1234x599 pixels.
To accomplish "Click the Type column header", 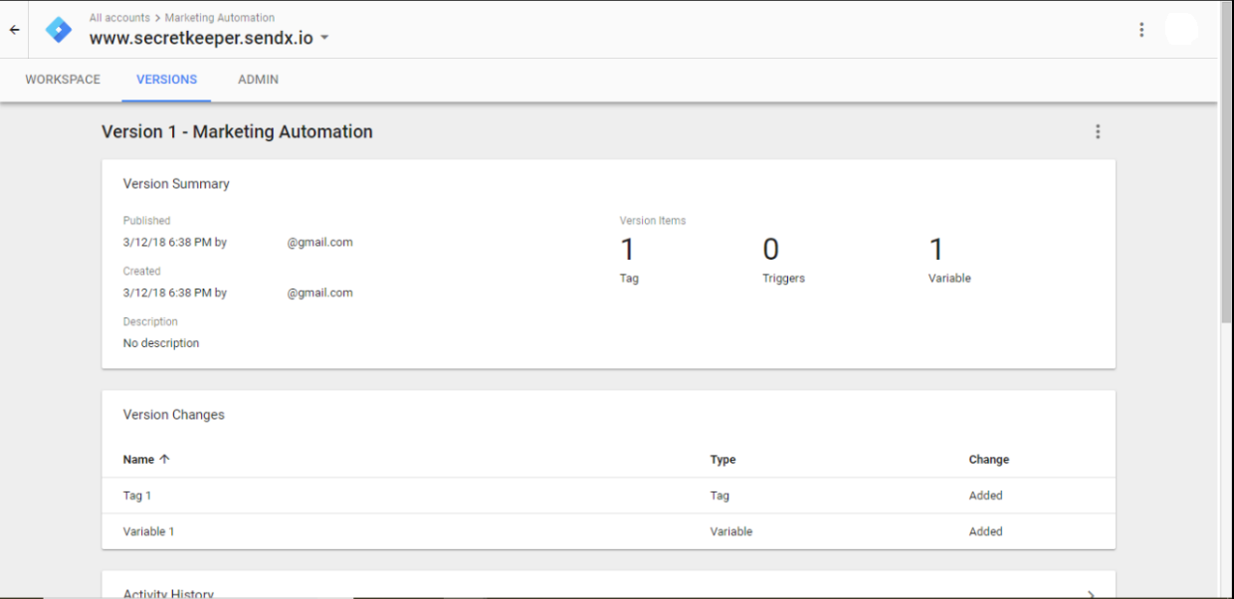I will [722, 460].
